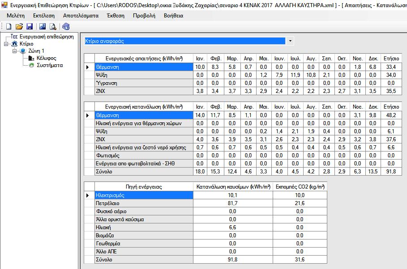Viewport: 407px width, 269px height.
Task: Open print preview with the magnifier page icon
Action: pyautogui.click(x=53, y=26)
